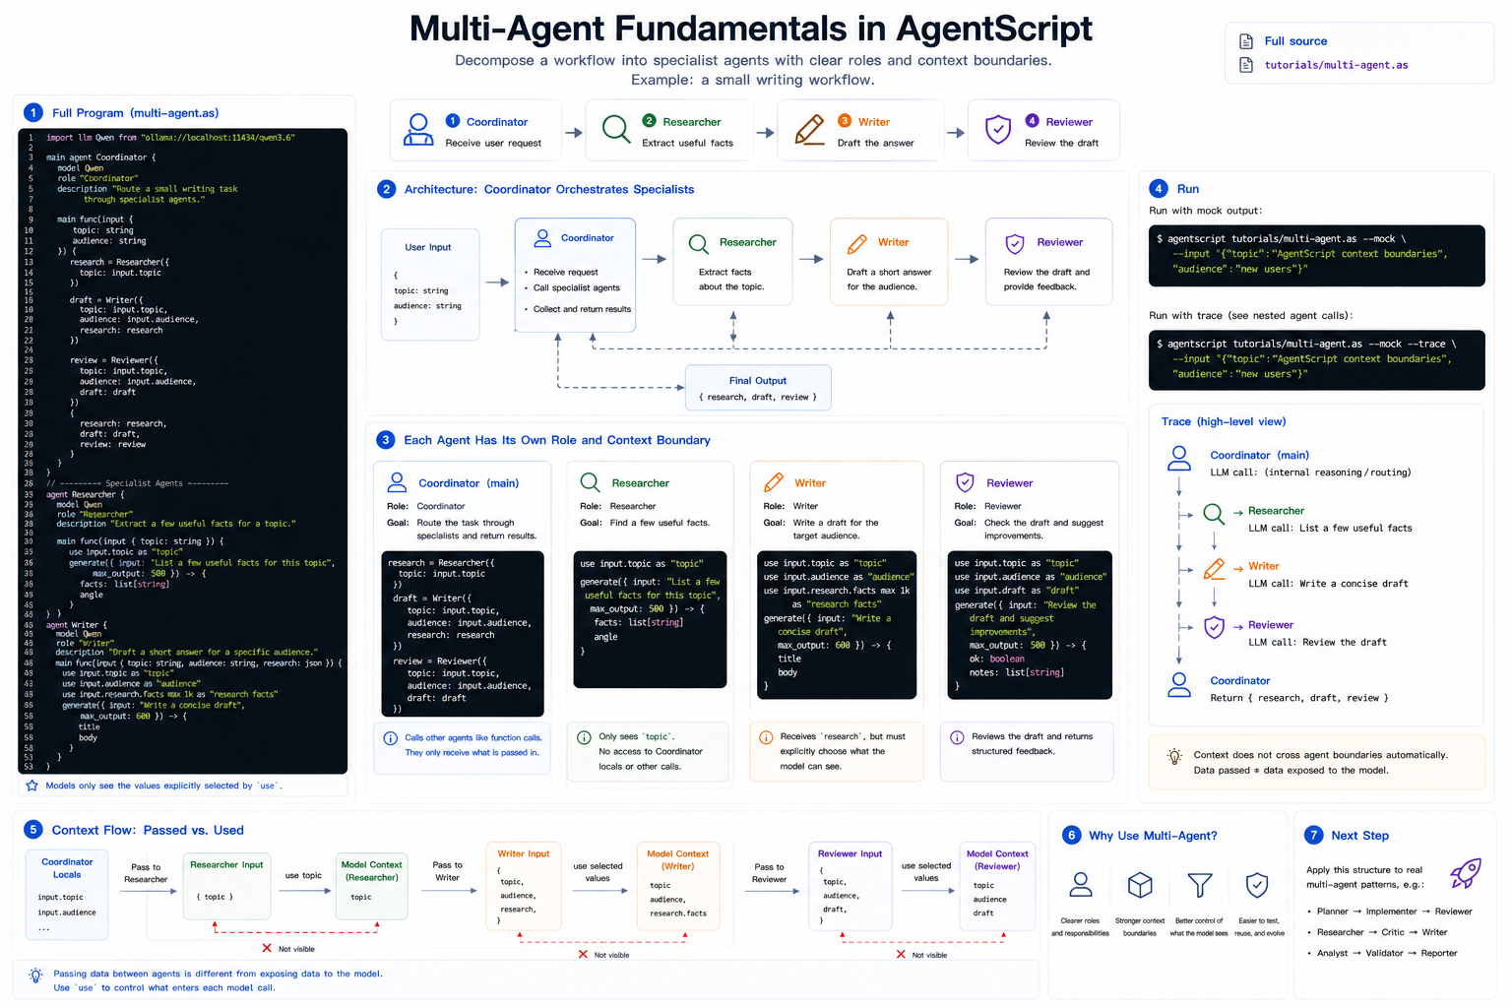Click the 'Model Context (Writer)' box

coord(677,887)
